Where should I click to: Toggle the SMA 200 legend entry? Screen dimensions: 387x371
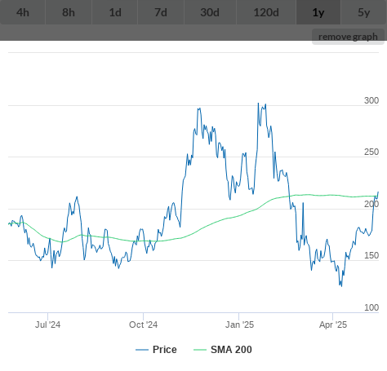click(x=231, y=350)
